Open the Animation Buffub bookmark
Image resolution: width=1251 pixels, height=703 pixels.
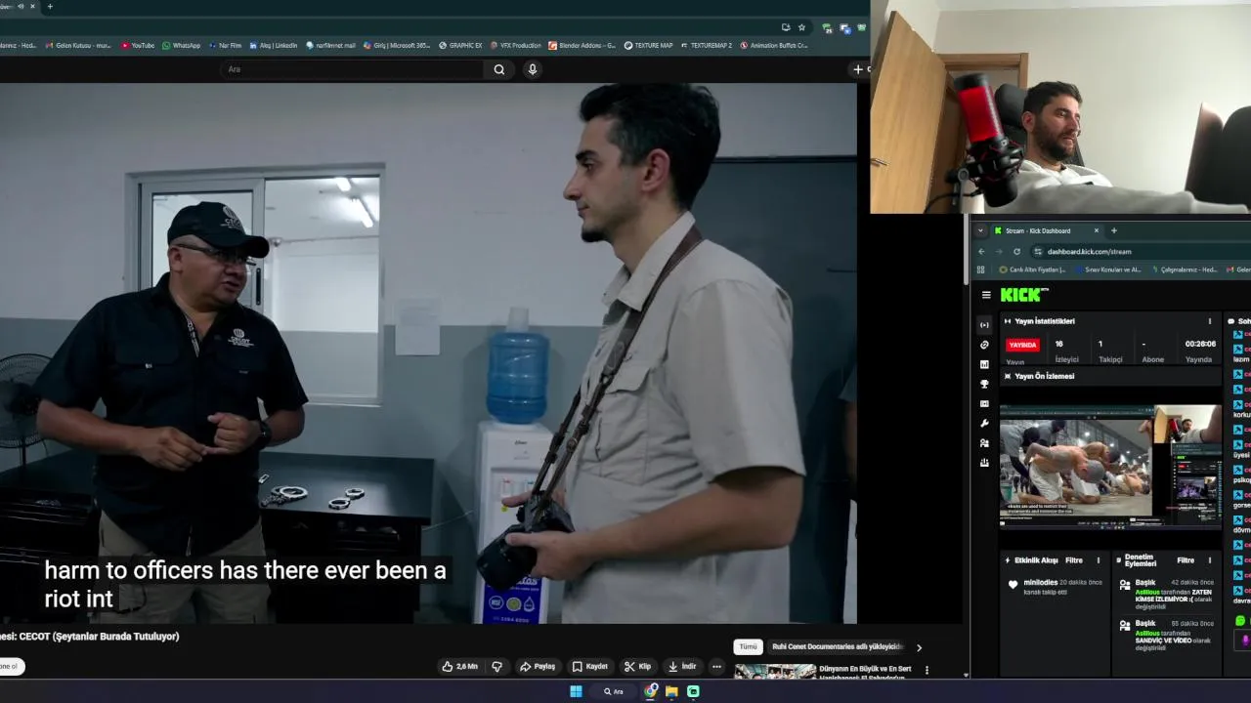tap(774, 45)
